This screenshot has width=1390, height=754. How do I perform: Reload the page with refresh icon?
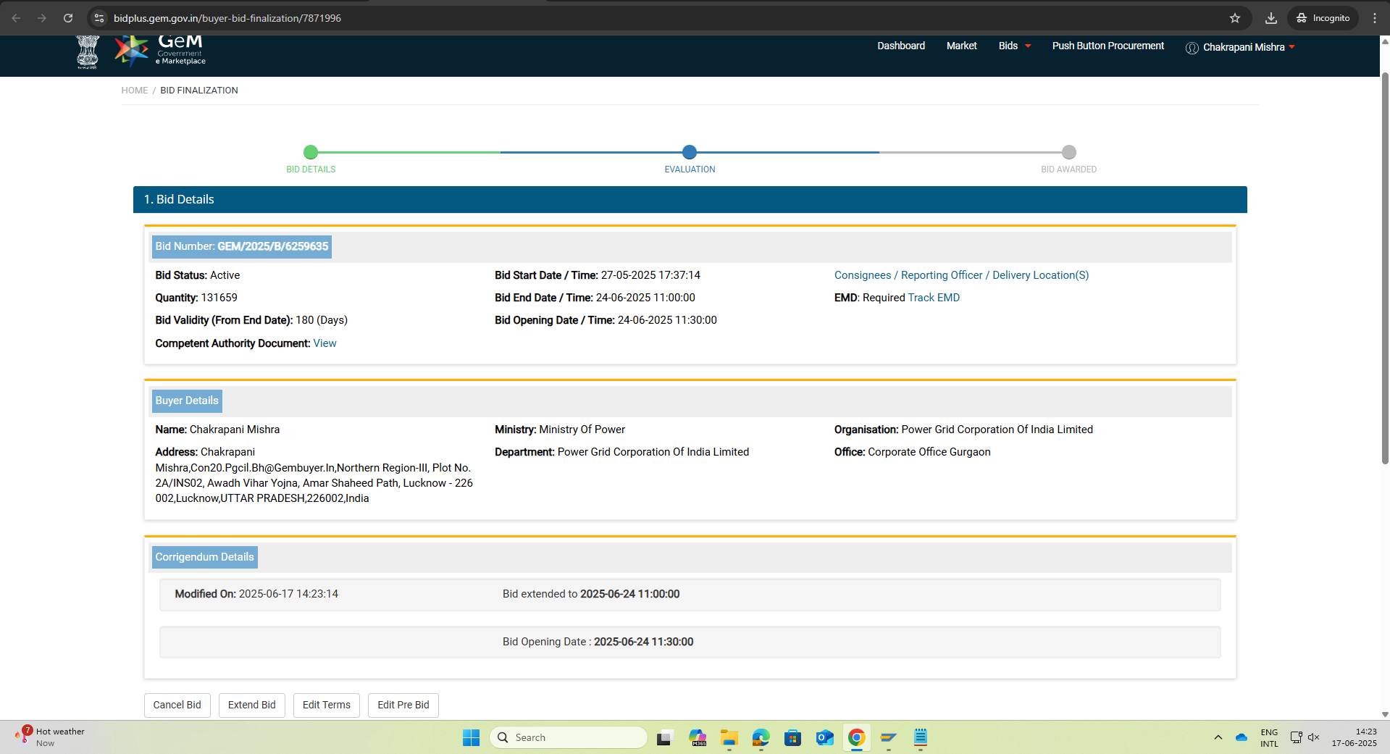click(x=68, y=18)
